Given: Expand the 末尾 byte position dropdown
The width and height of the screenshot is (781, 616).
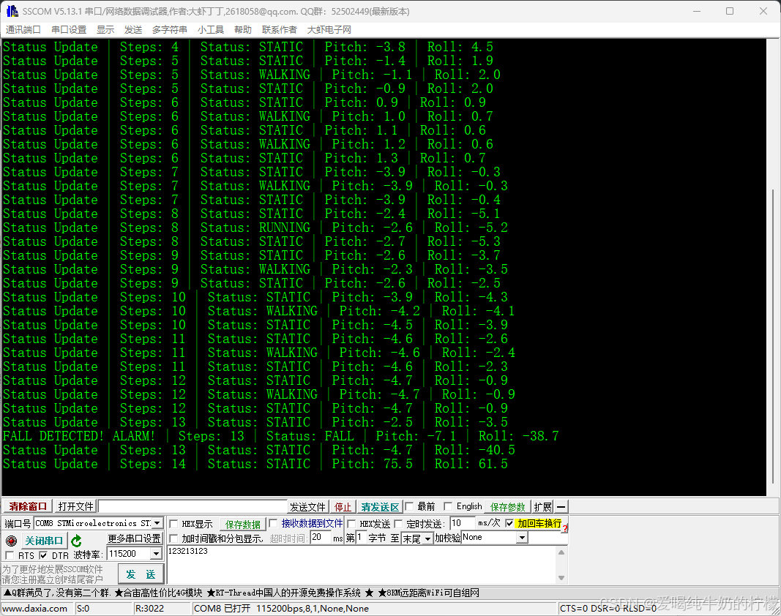Looking at the screenshot, I should pyautogui.click(x=427, y=538).
